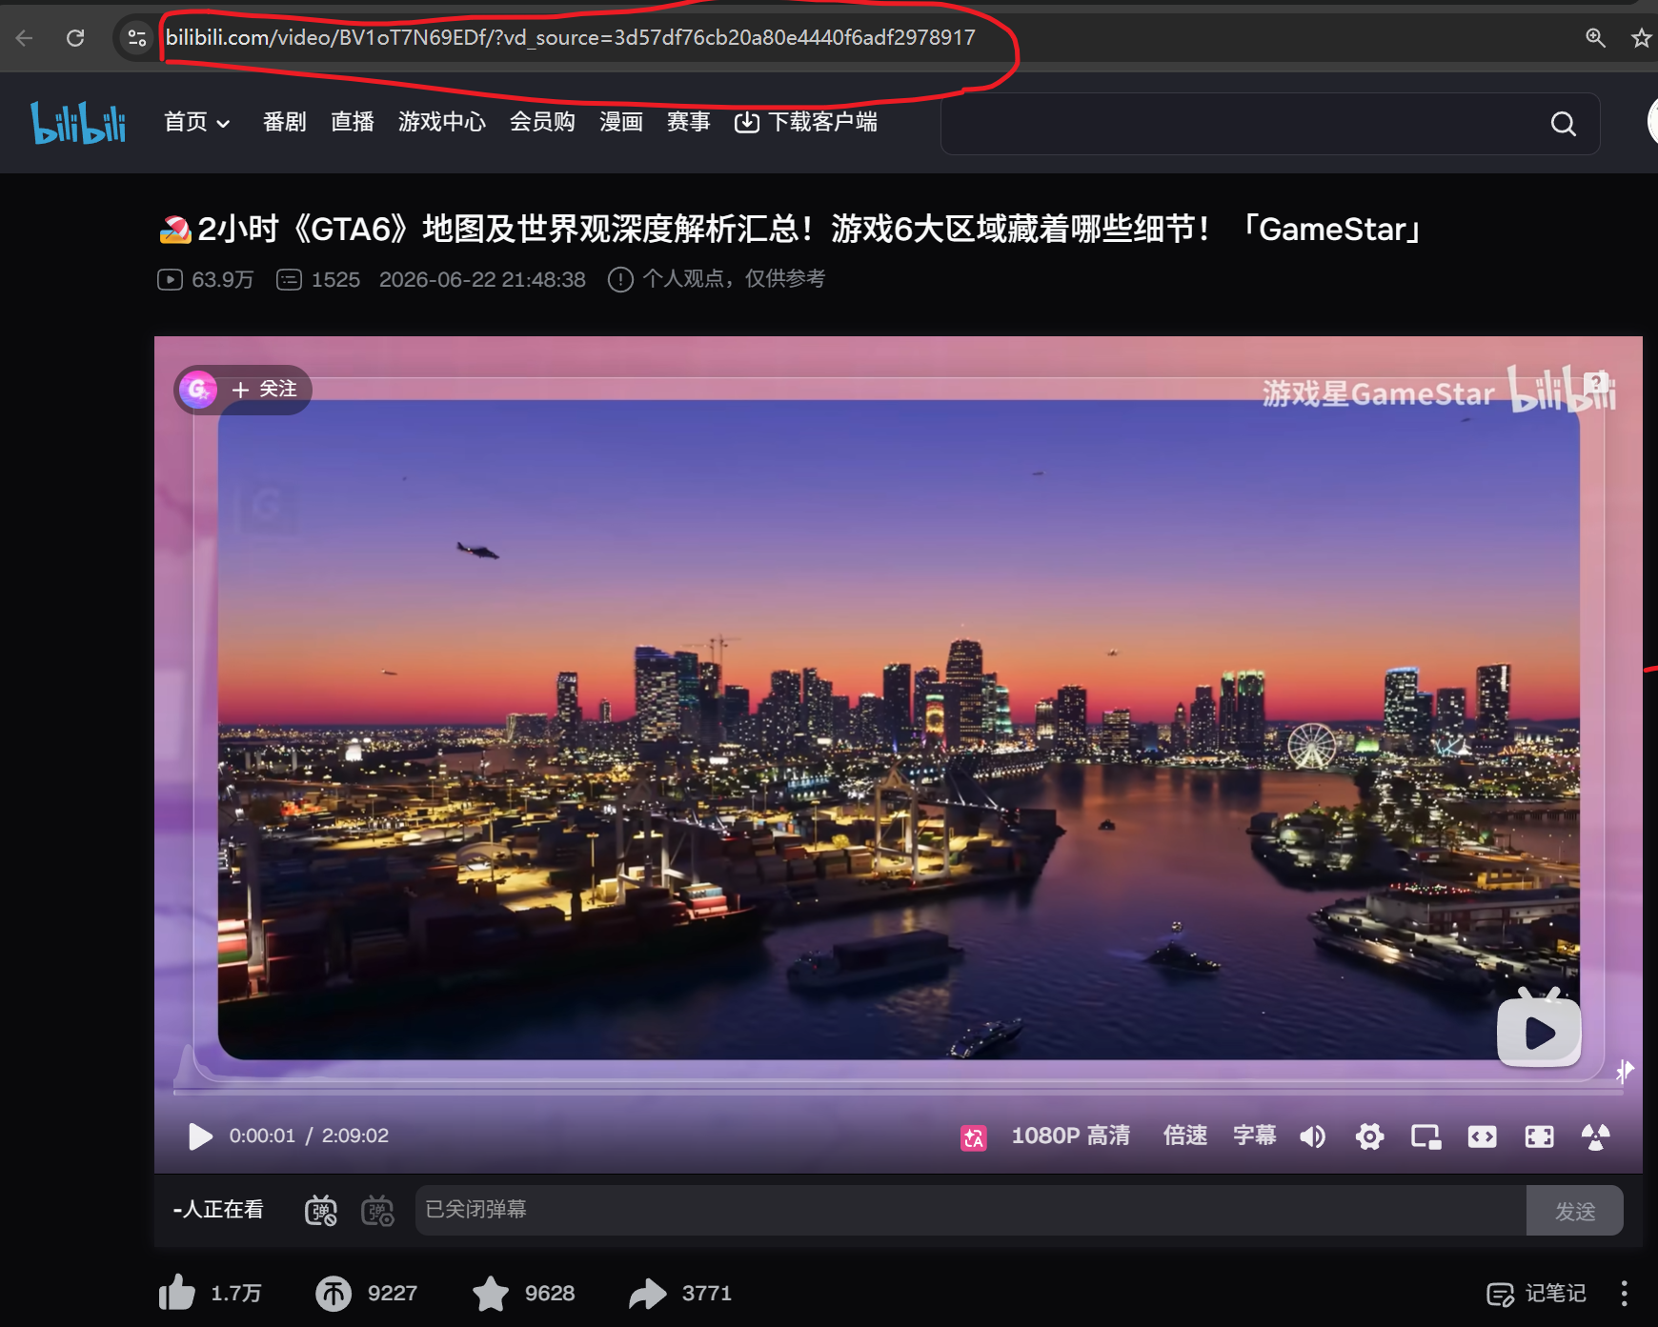Toggle danmaku display switch
This screenshot has height=1327, width=1658.
click(321, 1210)
